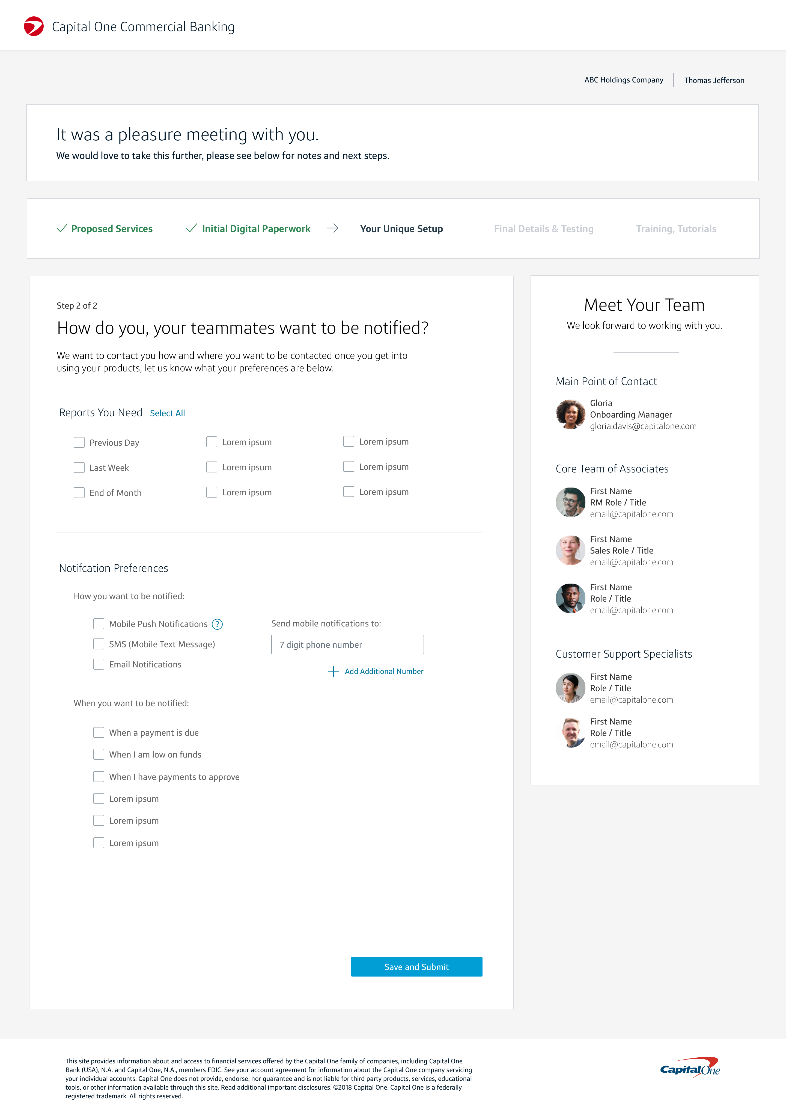Click the RM Role associate's avatar
The height and width of the screenshot is (1118, 786).
570,502
